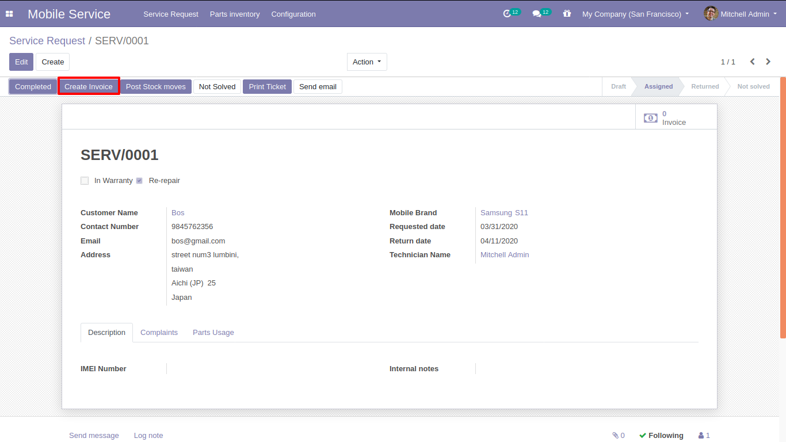
Task: Click the SERV/0001 record title
Action: pyautogui.click(x=120, y=155)
